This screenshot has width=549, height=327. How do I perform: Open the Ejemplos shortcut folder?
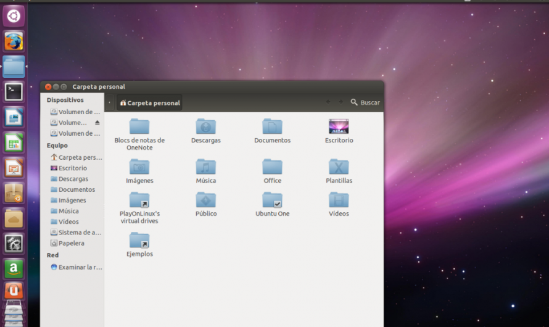coord(139,240)
